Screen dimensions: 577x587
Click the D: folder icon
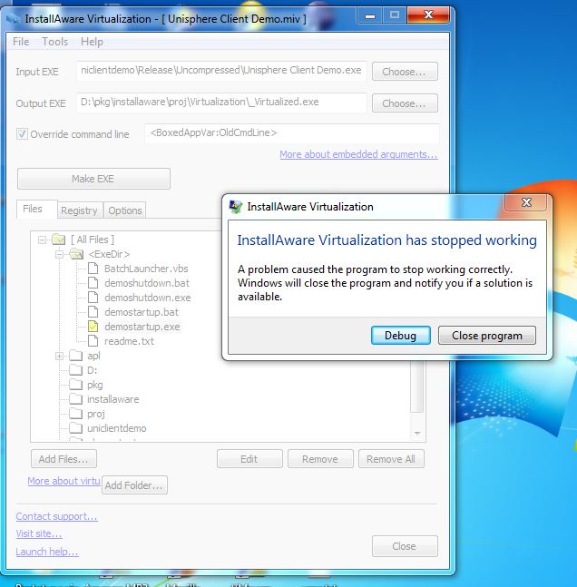(75, 370)
